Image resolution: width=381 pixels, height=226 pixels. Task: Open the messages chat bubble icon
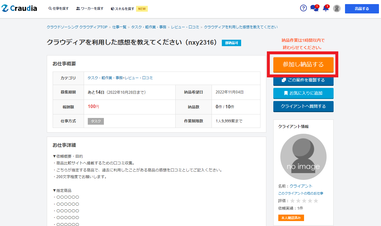[314, 8]
